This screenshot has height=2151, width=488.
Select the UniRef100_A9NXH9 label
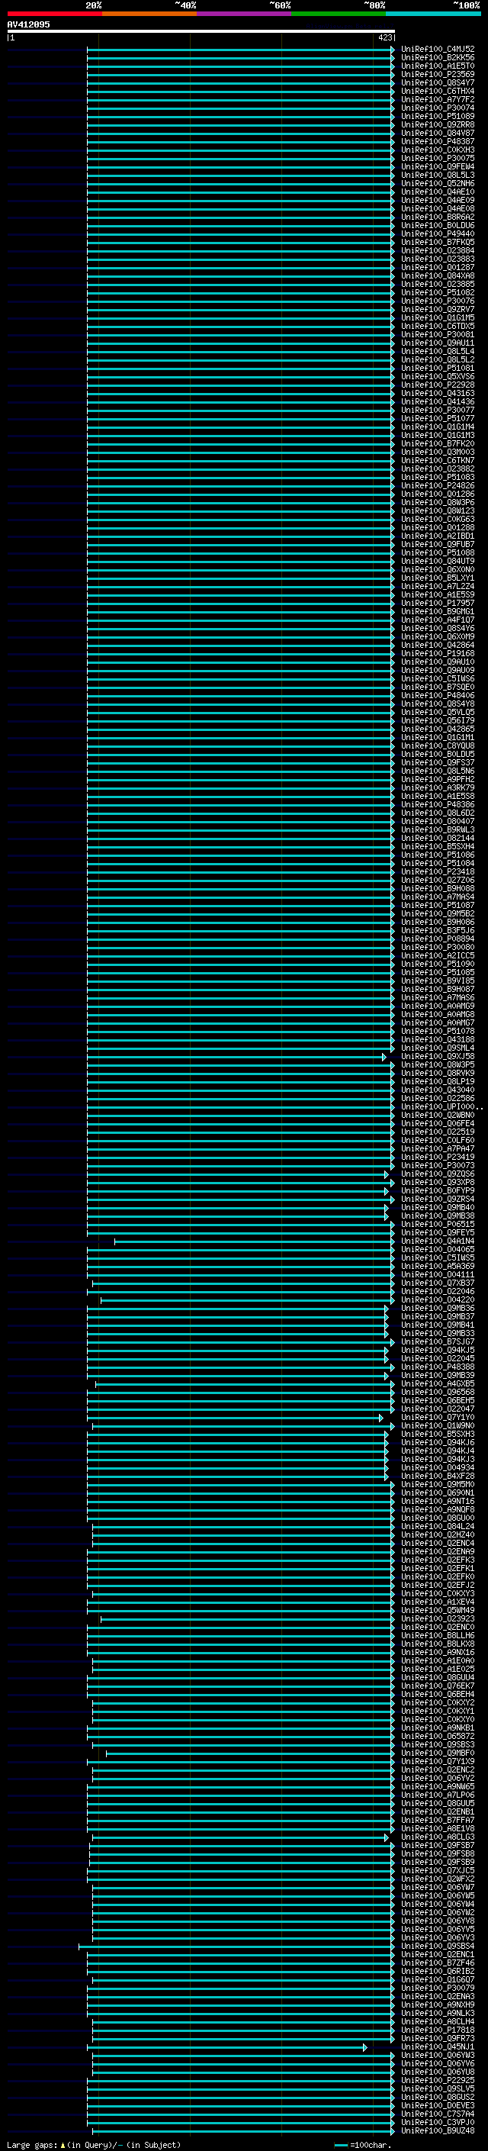click(437, 2006)
